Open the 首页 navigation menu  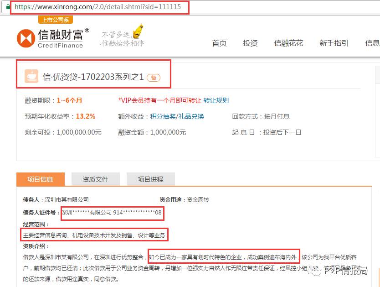click(219, 43)
